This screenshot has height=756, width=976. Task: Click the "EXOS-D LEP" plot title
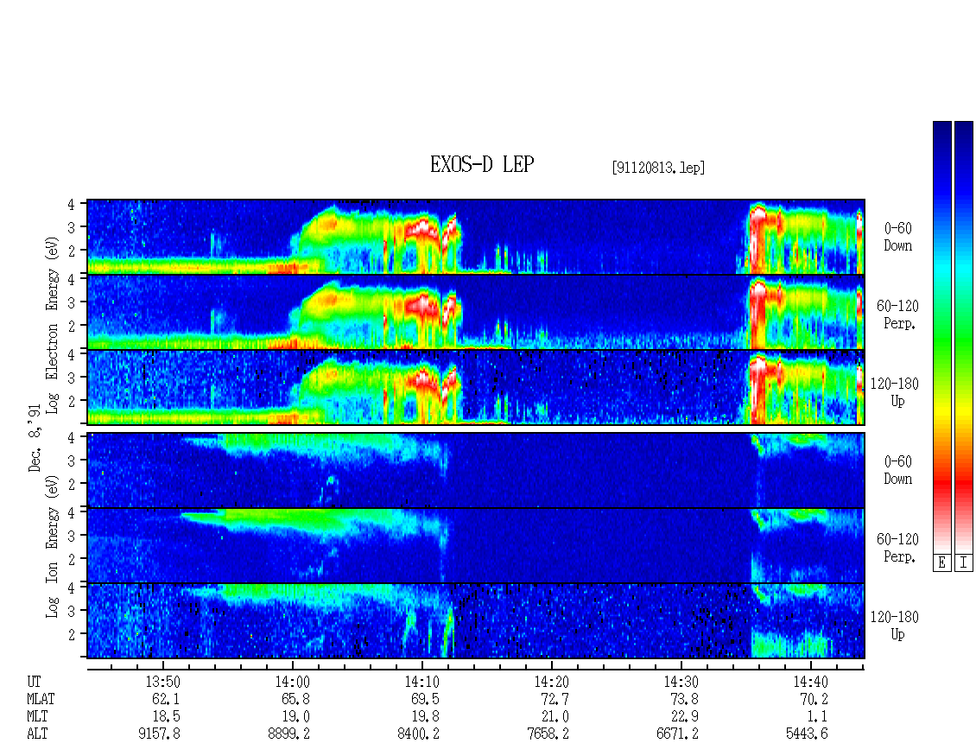coord(482,164)
